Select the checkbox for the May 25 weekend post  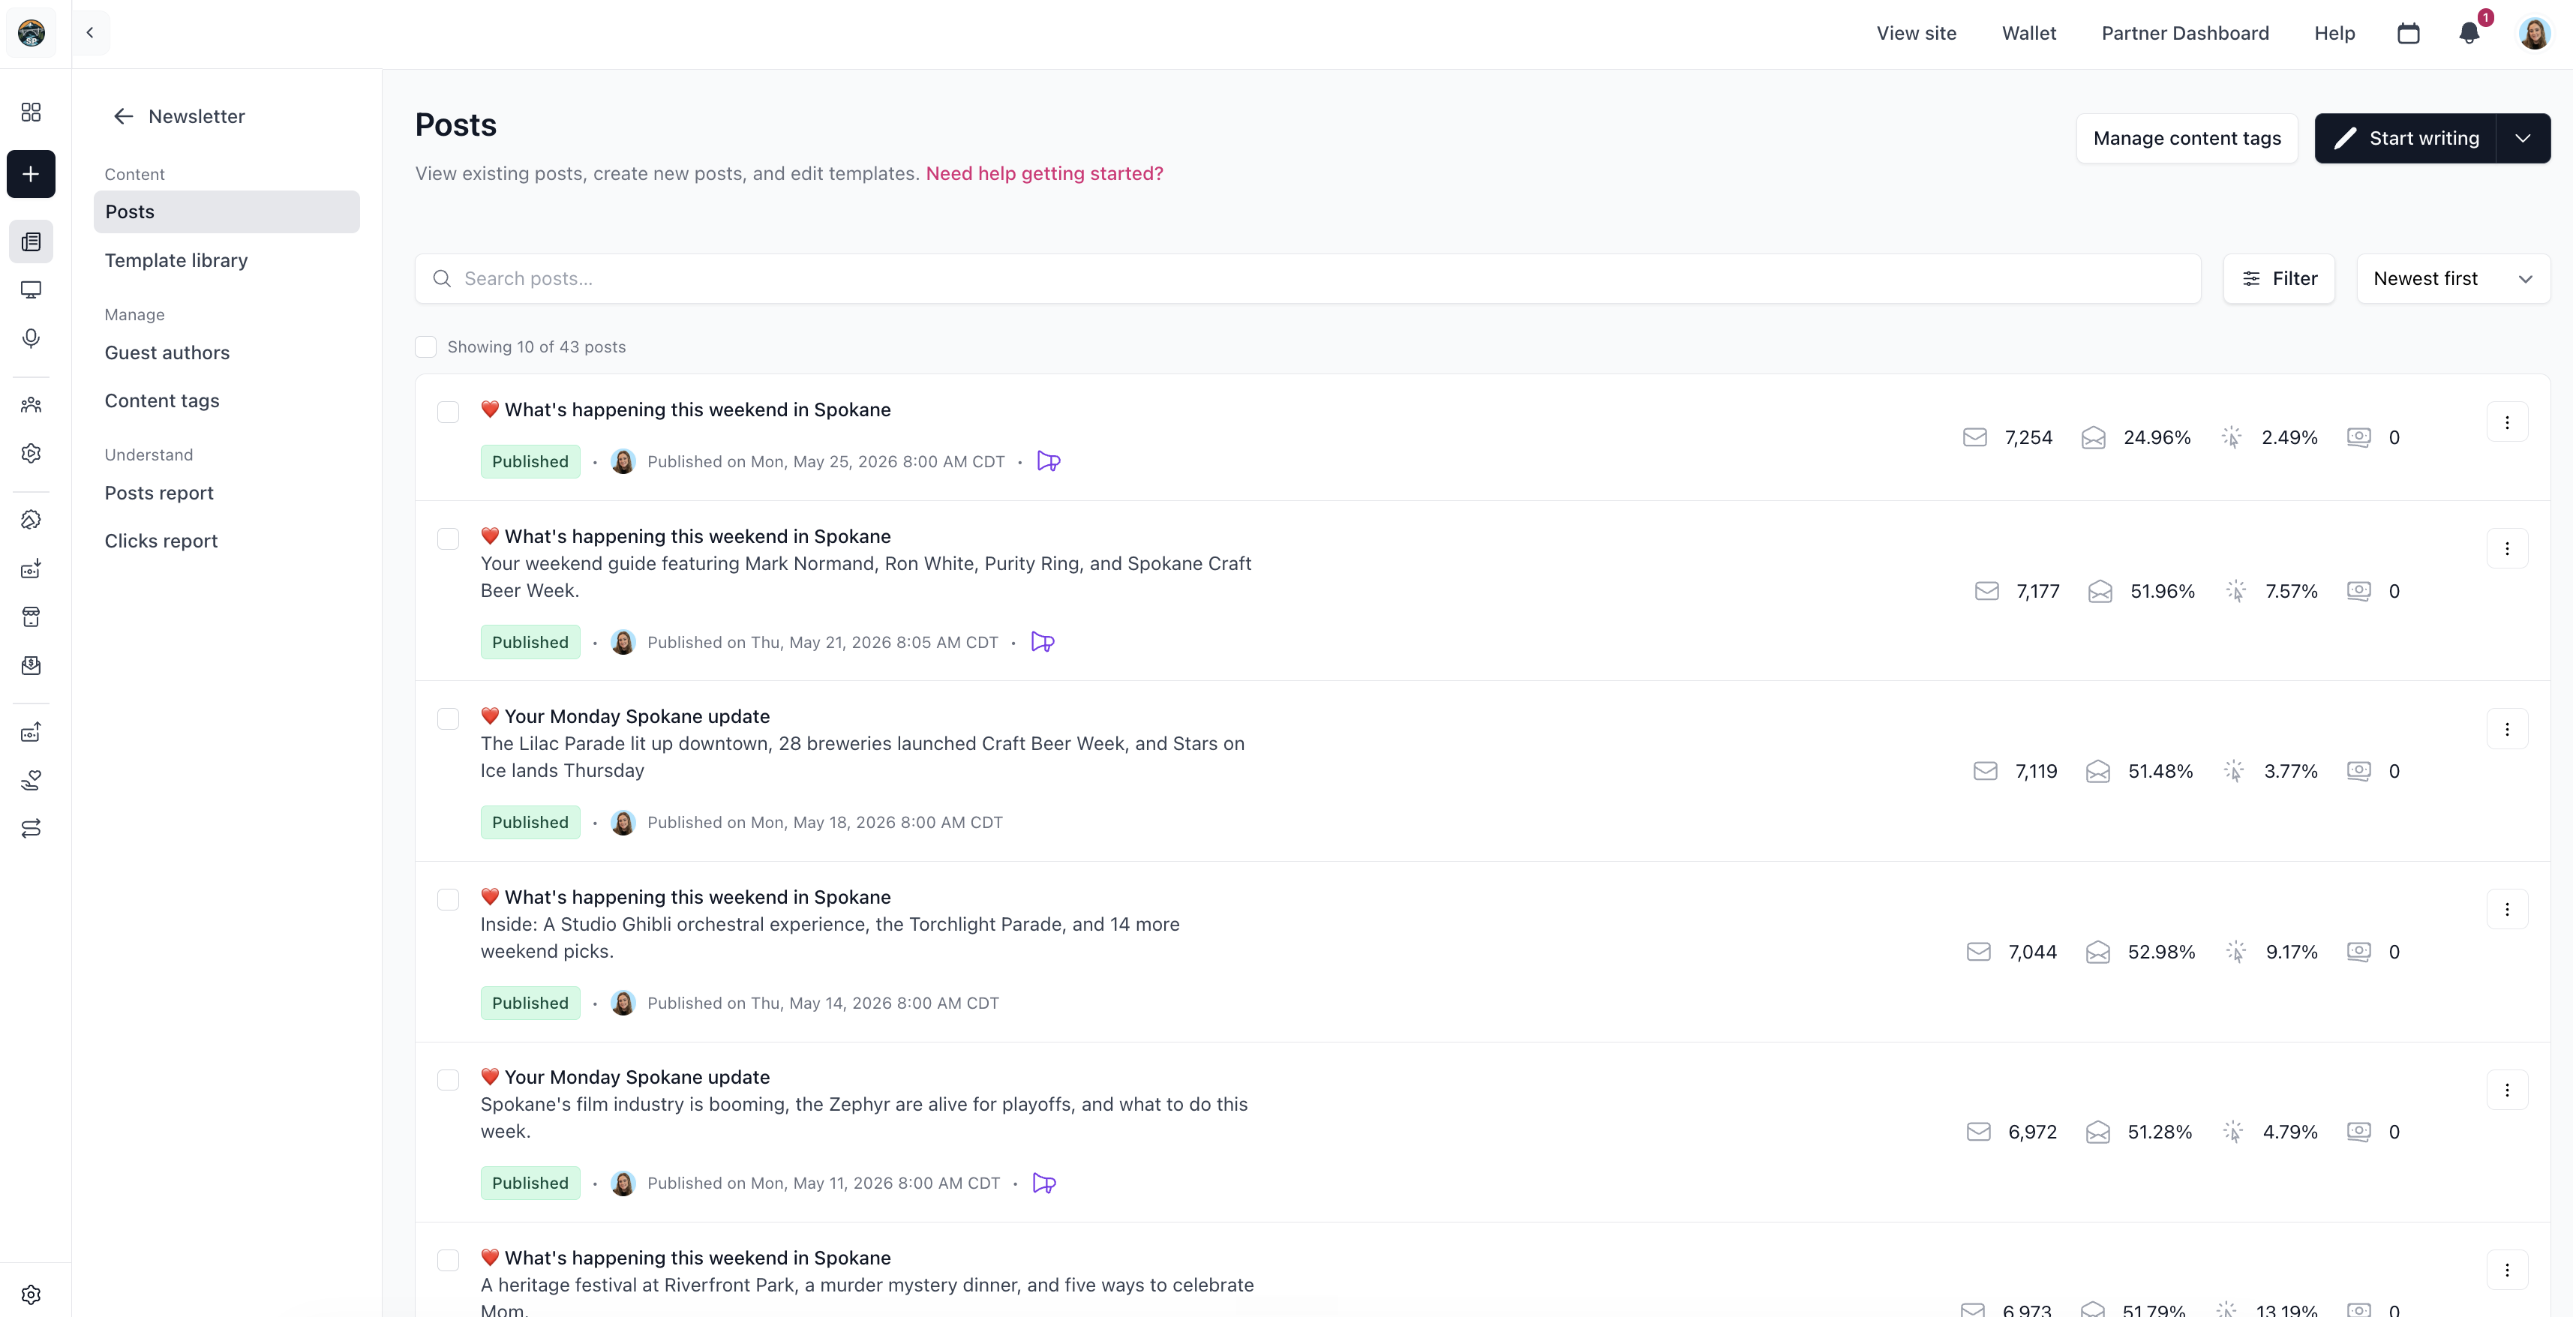tap(449, 412)
